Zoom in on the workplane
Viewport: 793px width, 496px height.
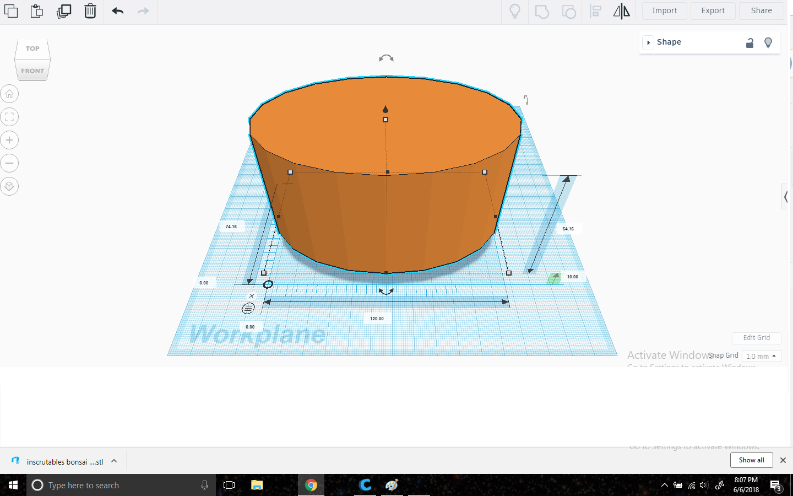coord(9,140)
